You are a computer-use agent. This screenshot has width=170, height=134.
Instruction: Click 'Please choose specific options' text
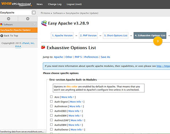61,73
